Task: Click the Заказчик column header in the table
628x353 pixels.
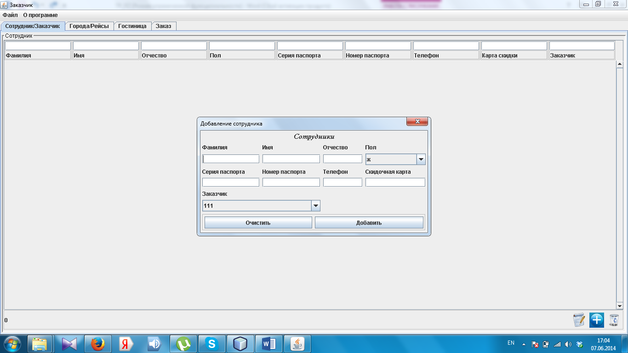Action: coord(582,56)
